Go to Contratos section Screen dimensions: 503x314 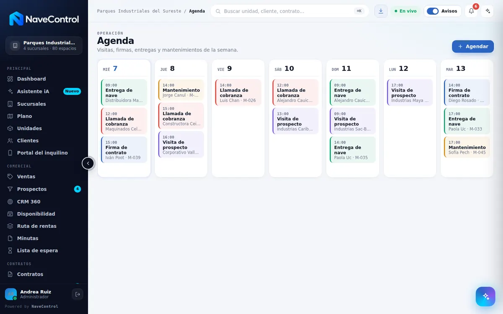coord(44,274)
